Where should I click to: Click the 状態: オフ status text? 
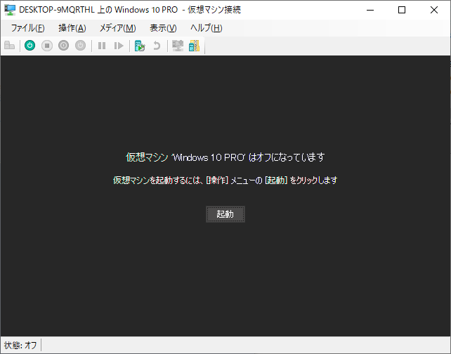(20, 345)
